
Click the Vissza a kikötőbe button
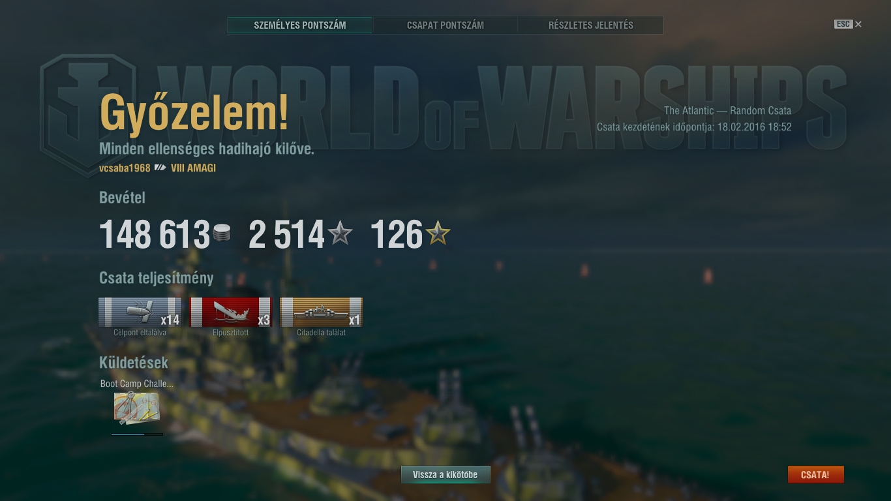point(445,475)
